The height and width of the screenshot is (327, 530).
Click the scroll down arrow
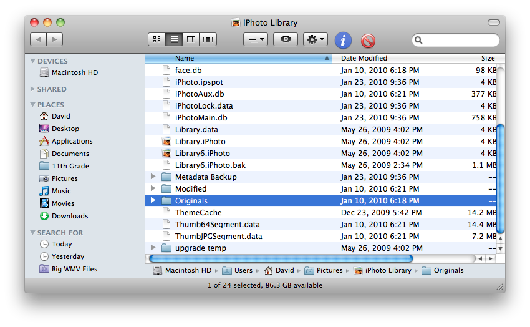click(x=501, y=248)
